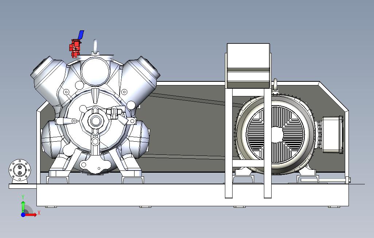Click the small flanged fitting at far left
Screen dimensions: 374x238
pos(20,170)
